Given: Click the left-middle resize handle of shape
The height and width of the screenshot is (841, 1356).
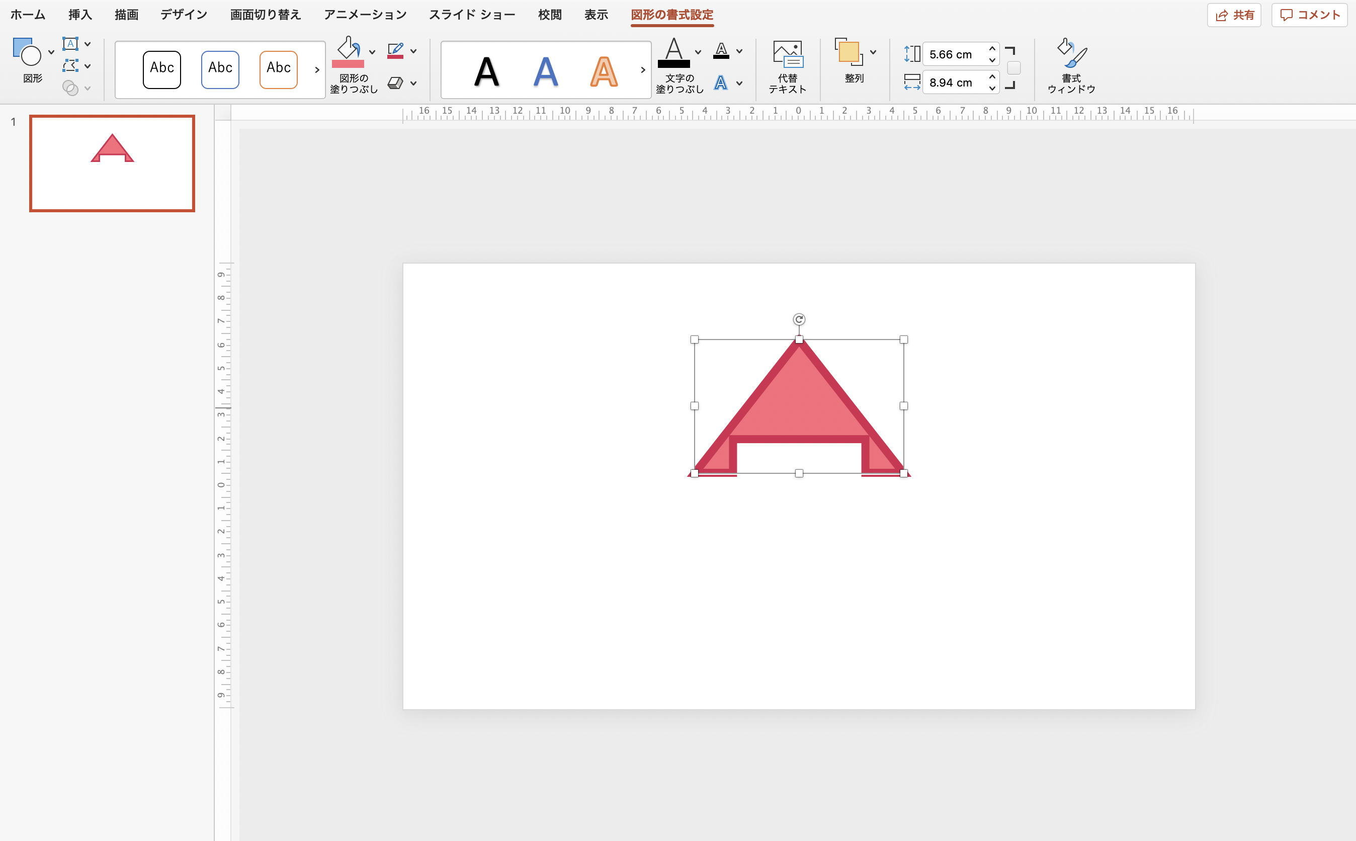Looking at the screenshot, I should click(x=694, y=406).
